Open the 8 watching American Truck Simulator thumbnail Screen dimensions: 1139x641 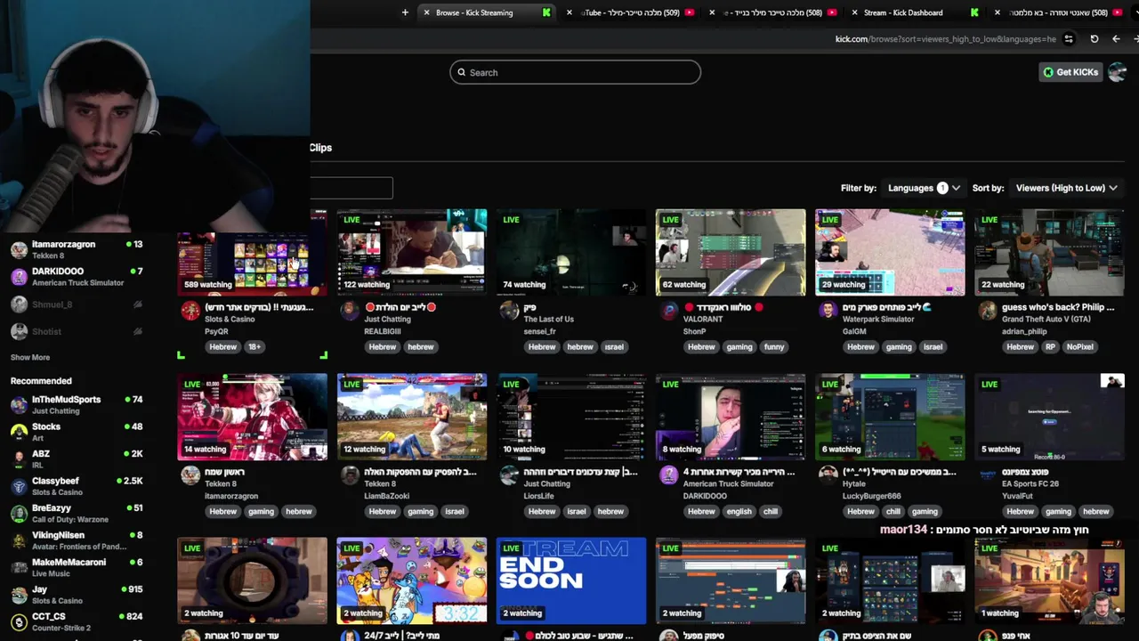pyautogui.click(x=731, y=417)
